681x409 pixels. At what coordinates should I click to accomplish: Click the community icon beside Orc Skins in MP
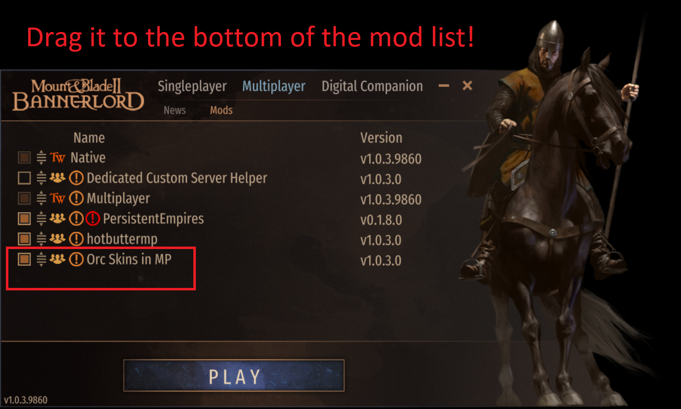tap(58, 258)
